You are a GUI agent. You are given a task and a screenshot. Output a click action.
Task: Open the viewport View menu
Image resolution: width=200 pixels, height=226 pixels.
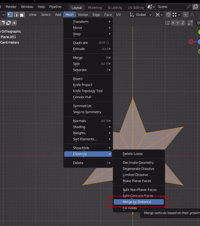33,15
